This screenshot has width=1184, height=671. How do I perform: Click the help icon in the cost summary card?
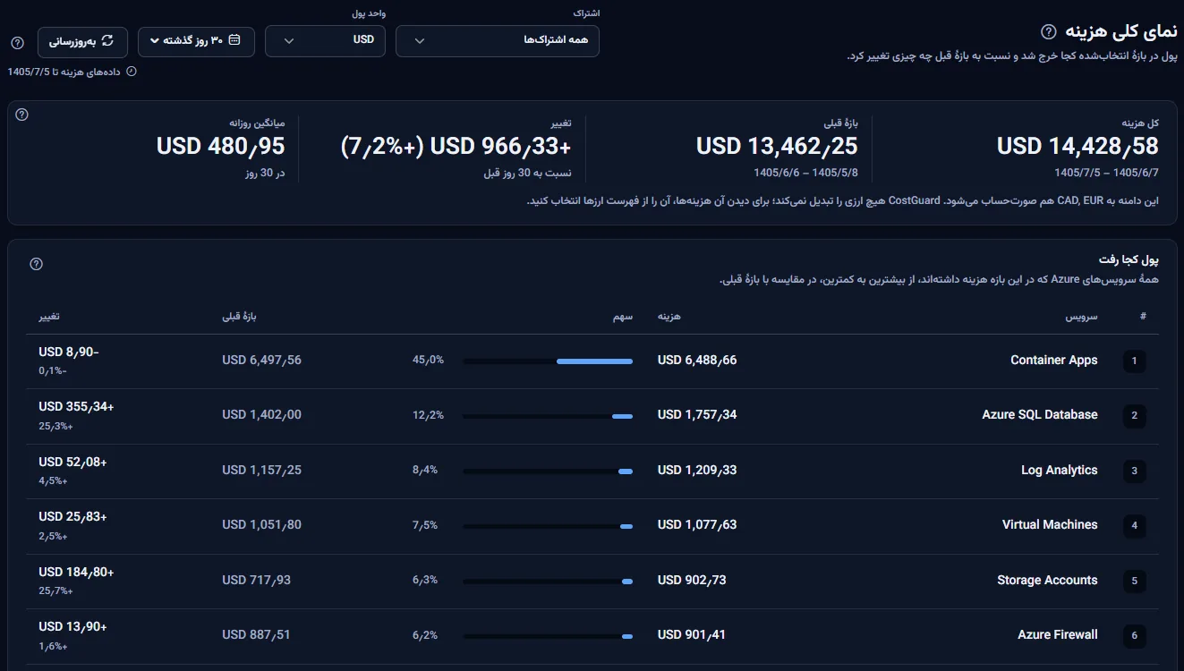[x=22, y=115]
